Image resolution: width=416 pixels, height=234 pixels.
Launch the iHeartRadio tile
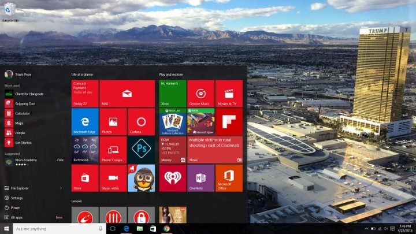172,178
